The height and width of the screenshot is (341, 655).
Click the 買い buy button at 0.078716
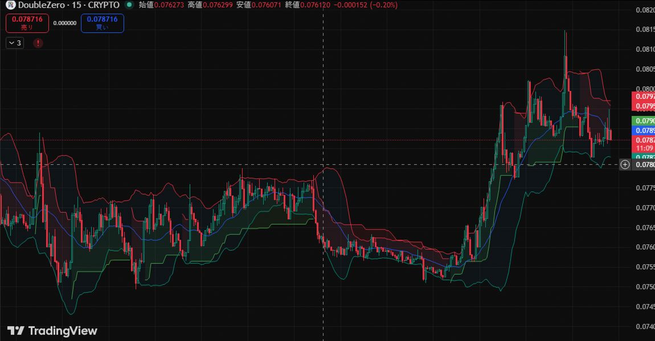[103, 23]
